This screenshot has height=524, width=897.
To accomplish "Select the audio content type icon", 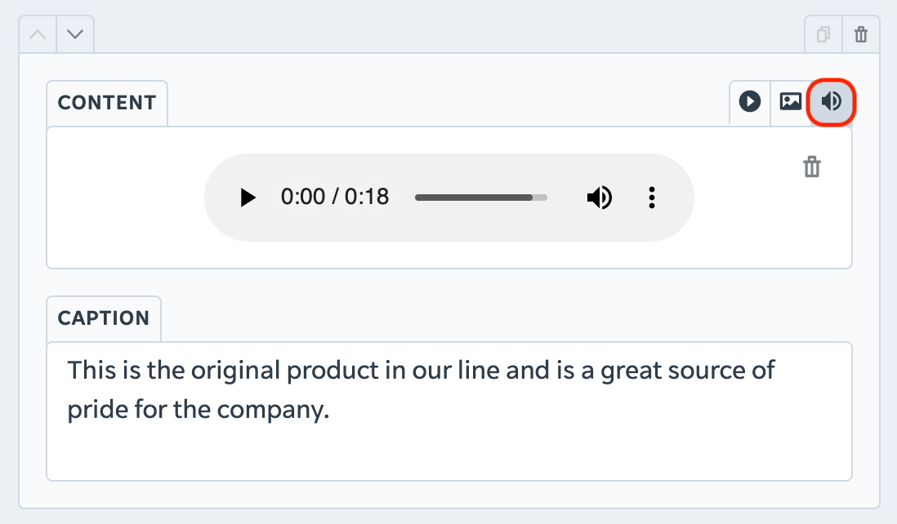I will click(831, 102).
